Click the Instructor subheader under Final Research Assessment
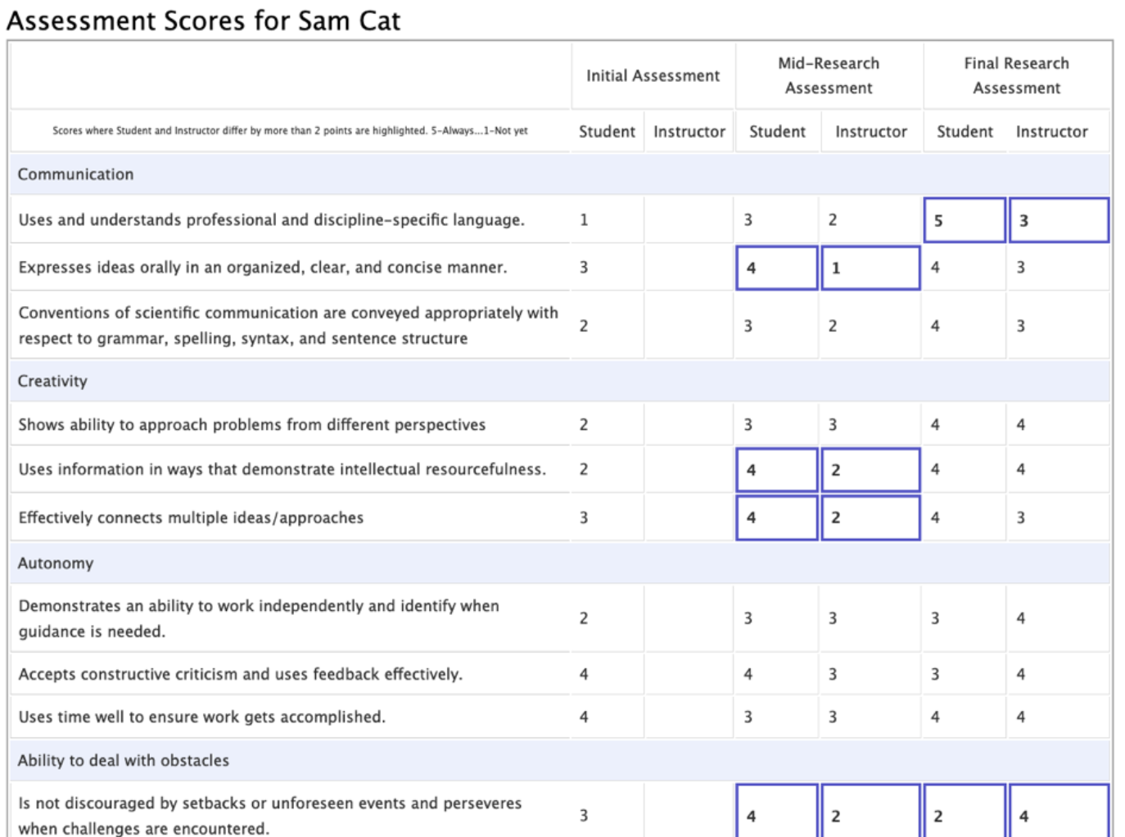Screen dimensions: 1125x837 pyautogui.click(x=1051, y=132)
